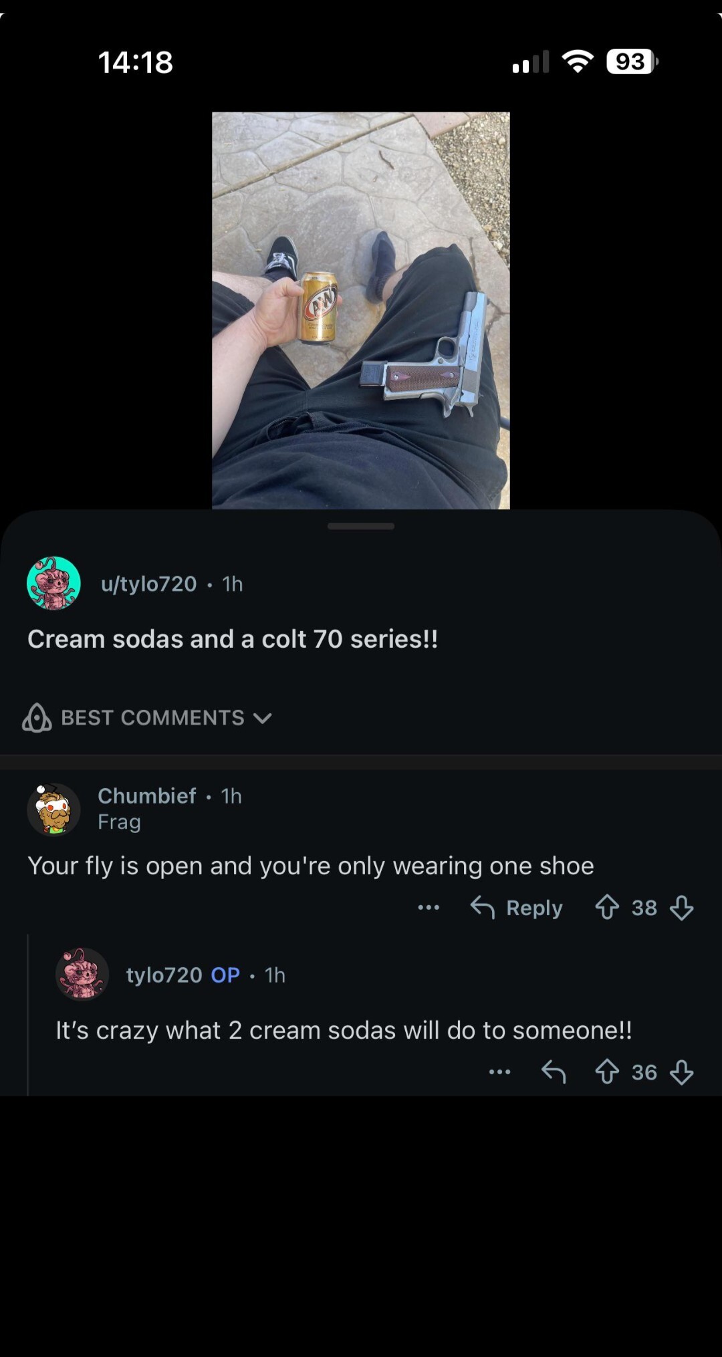The width and height of the screenshot is (722, 1357).
Task: Tap the comment sheet drag handle
Action: point(360,526)
